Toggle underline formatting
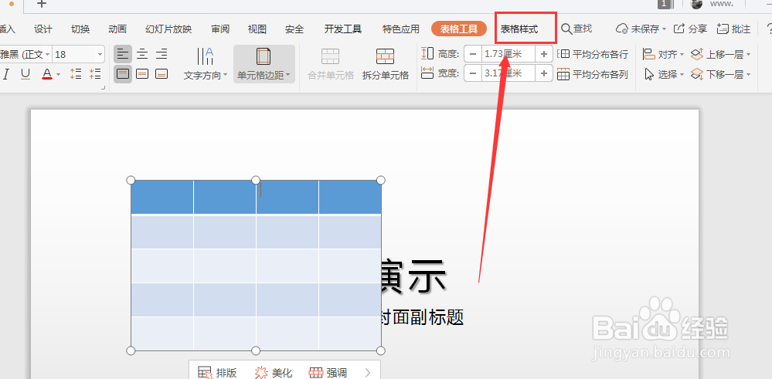Image resolution: width=772 pixels, height=379 pixels. click(x=26, y=74)
